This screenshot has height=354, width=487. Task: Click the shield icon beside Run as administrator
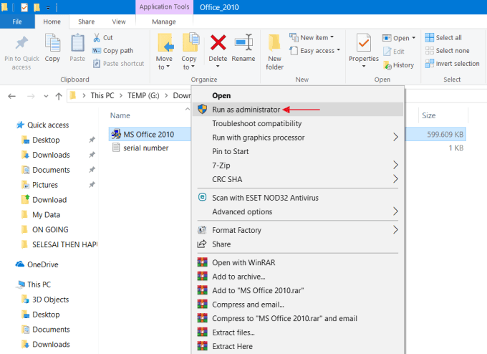[202, 110]
